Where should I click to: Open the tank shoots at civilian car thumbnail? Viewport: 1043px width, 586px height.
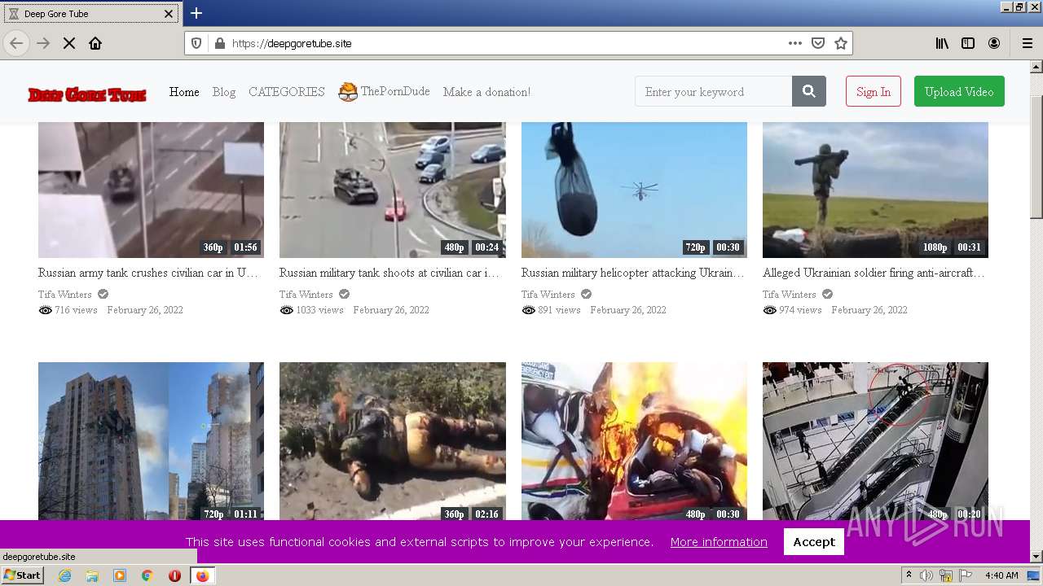392,190
